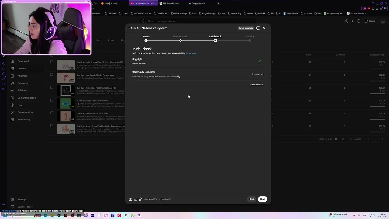Open a new browser tab

pyautogui.click(x=218, y=3)
